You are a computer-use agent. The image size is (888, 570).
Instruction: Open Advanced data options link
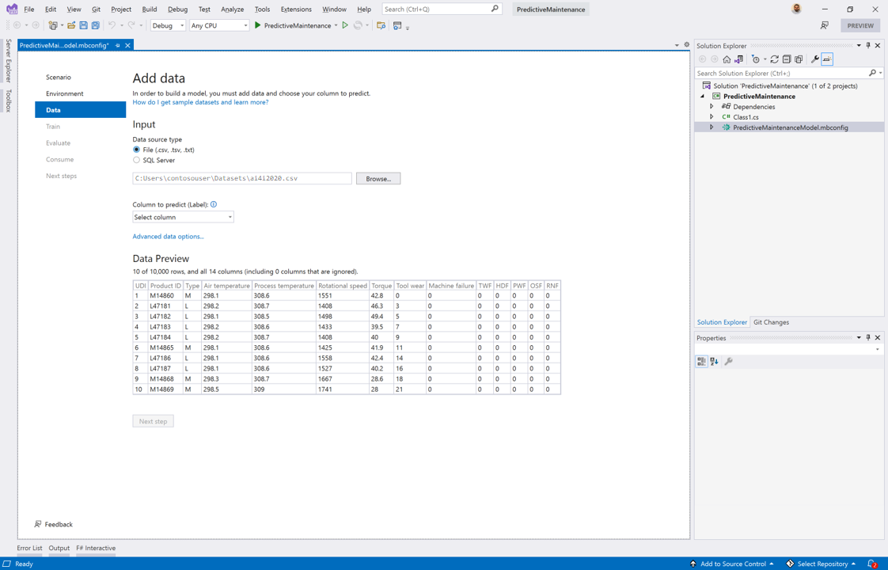click(168, 236)
